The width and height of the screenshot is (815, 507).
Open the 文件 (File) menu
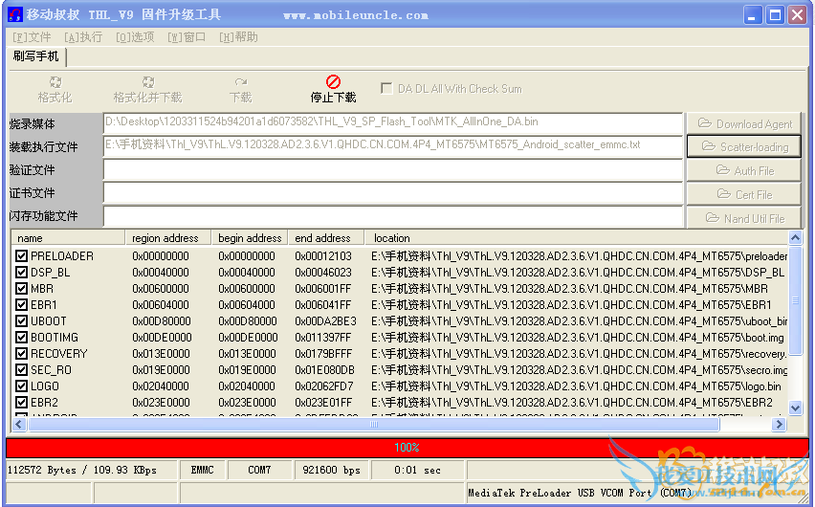point(31,37)
